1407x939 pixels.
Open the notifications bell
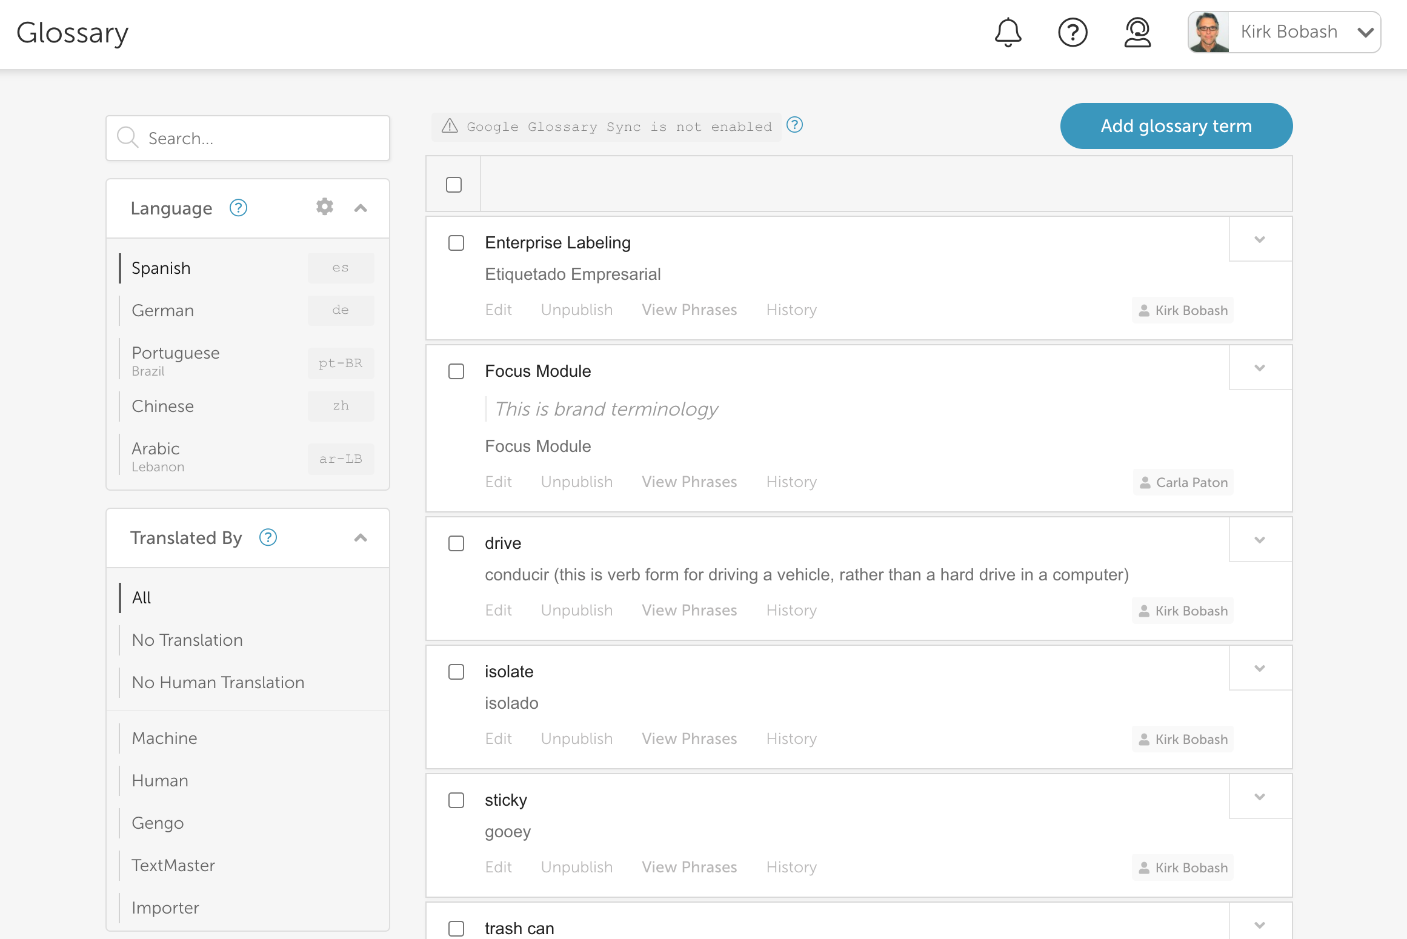[1008, 32]
